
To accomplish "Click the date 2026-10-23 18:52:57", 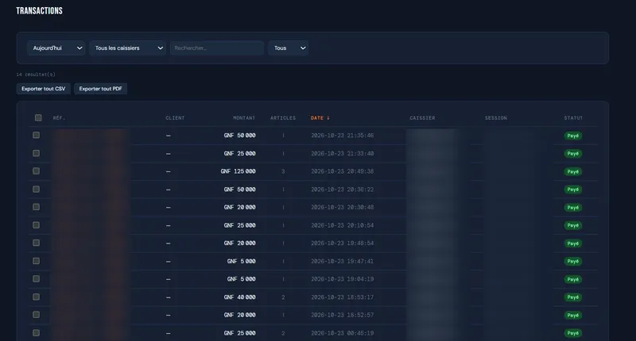I will click(343, 315).
